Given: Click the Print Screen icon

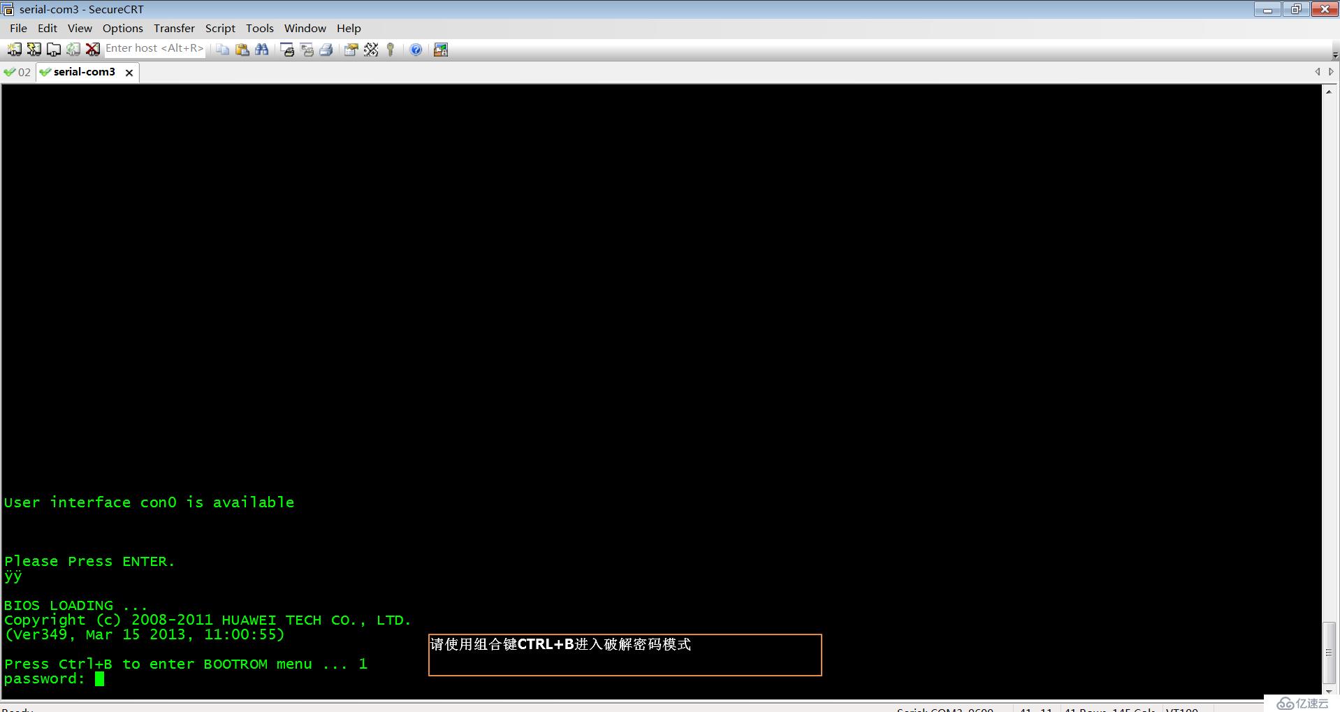Looking at the screenshot, I should [287, 49].
